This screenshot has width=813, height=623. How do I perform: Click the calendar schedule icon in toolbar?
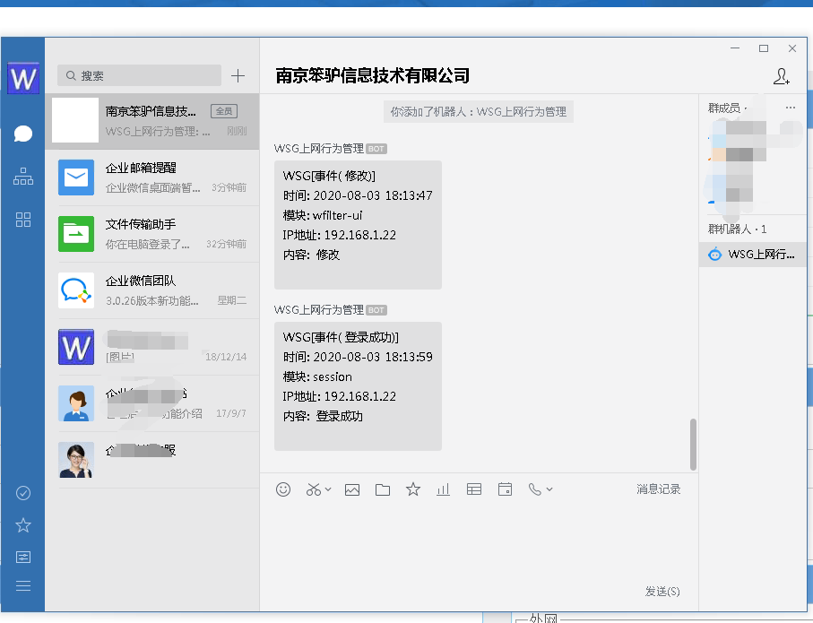coord(505,489)
